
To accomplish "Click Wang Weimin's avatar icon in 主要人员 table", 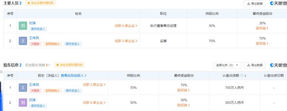I will (x=23, y=41).
